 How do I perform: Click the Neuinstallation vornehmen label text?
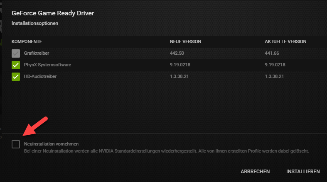(51, 144)
